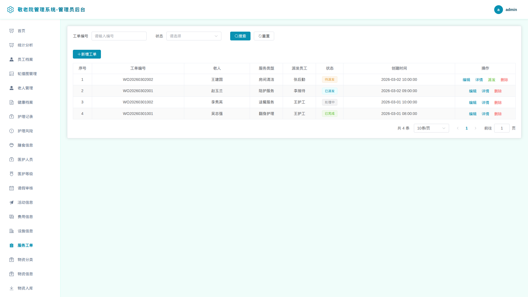Click the 待派发 status tag

pyautogui.click(x=329, y=79)
